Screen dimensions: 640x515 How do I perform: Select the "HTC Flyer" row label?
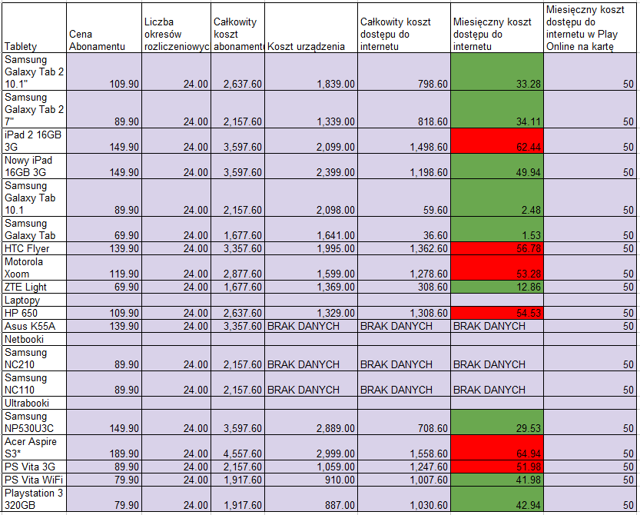click(x=35, y=248)
